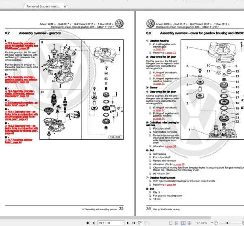Follow 'page 47' link under 6th gear wheel

point(159,110)
